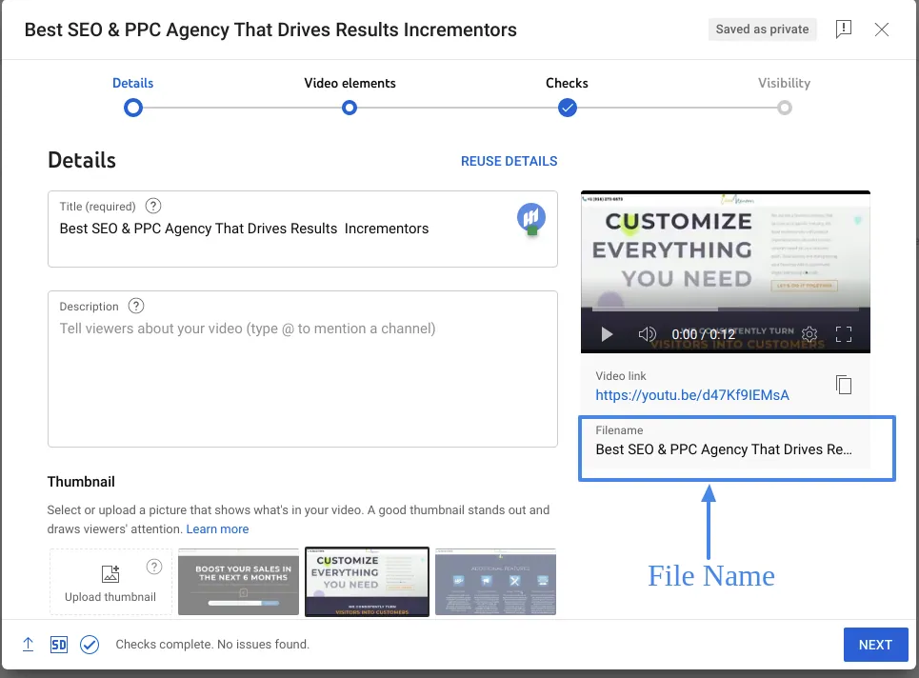Click the Checks step checkmark circle
The image size is (919, 678).
pos(567,108)
